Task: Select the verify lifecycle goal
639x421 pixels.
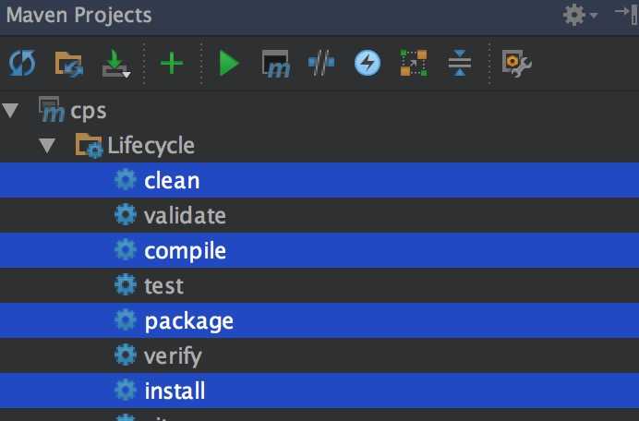Action: click(319, 355)
